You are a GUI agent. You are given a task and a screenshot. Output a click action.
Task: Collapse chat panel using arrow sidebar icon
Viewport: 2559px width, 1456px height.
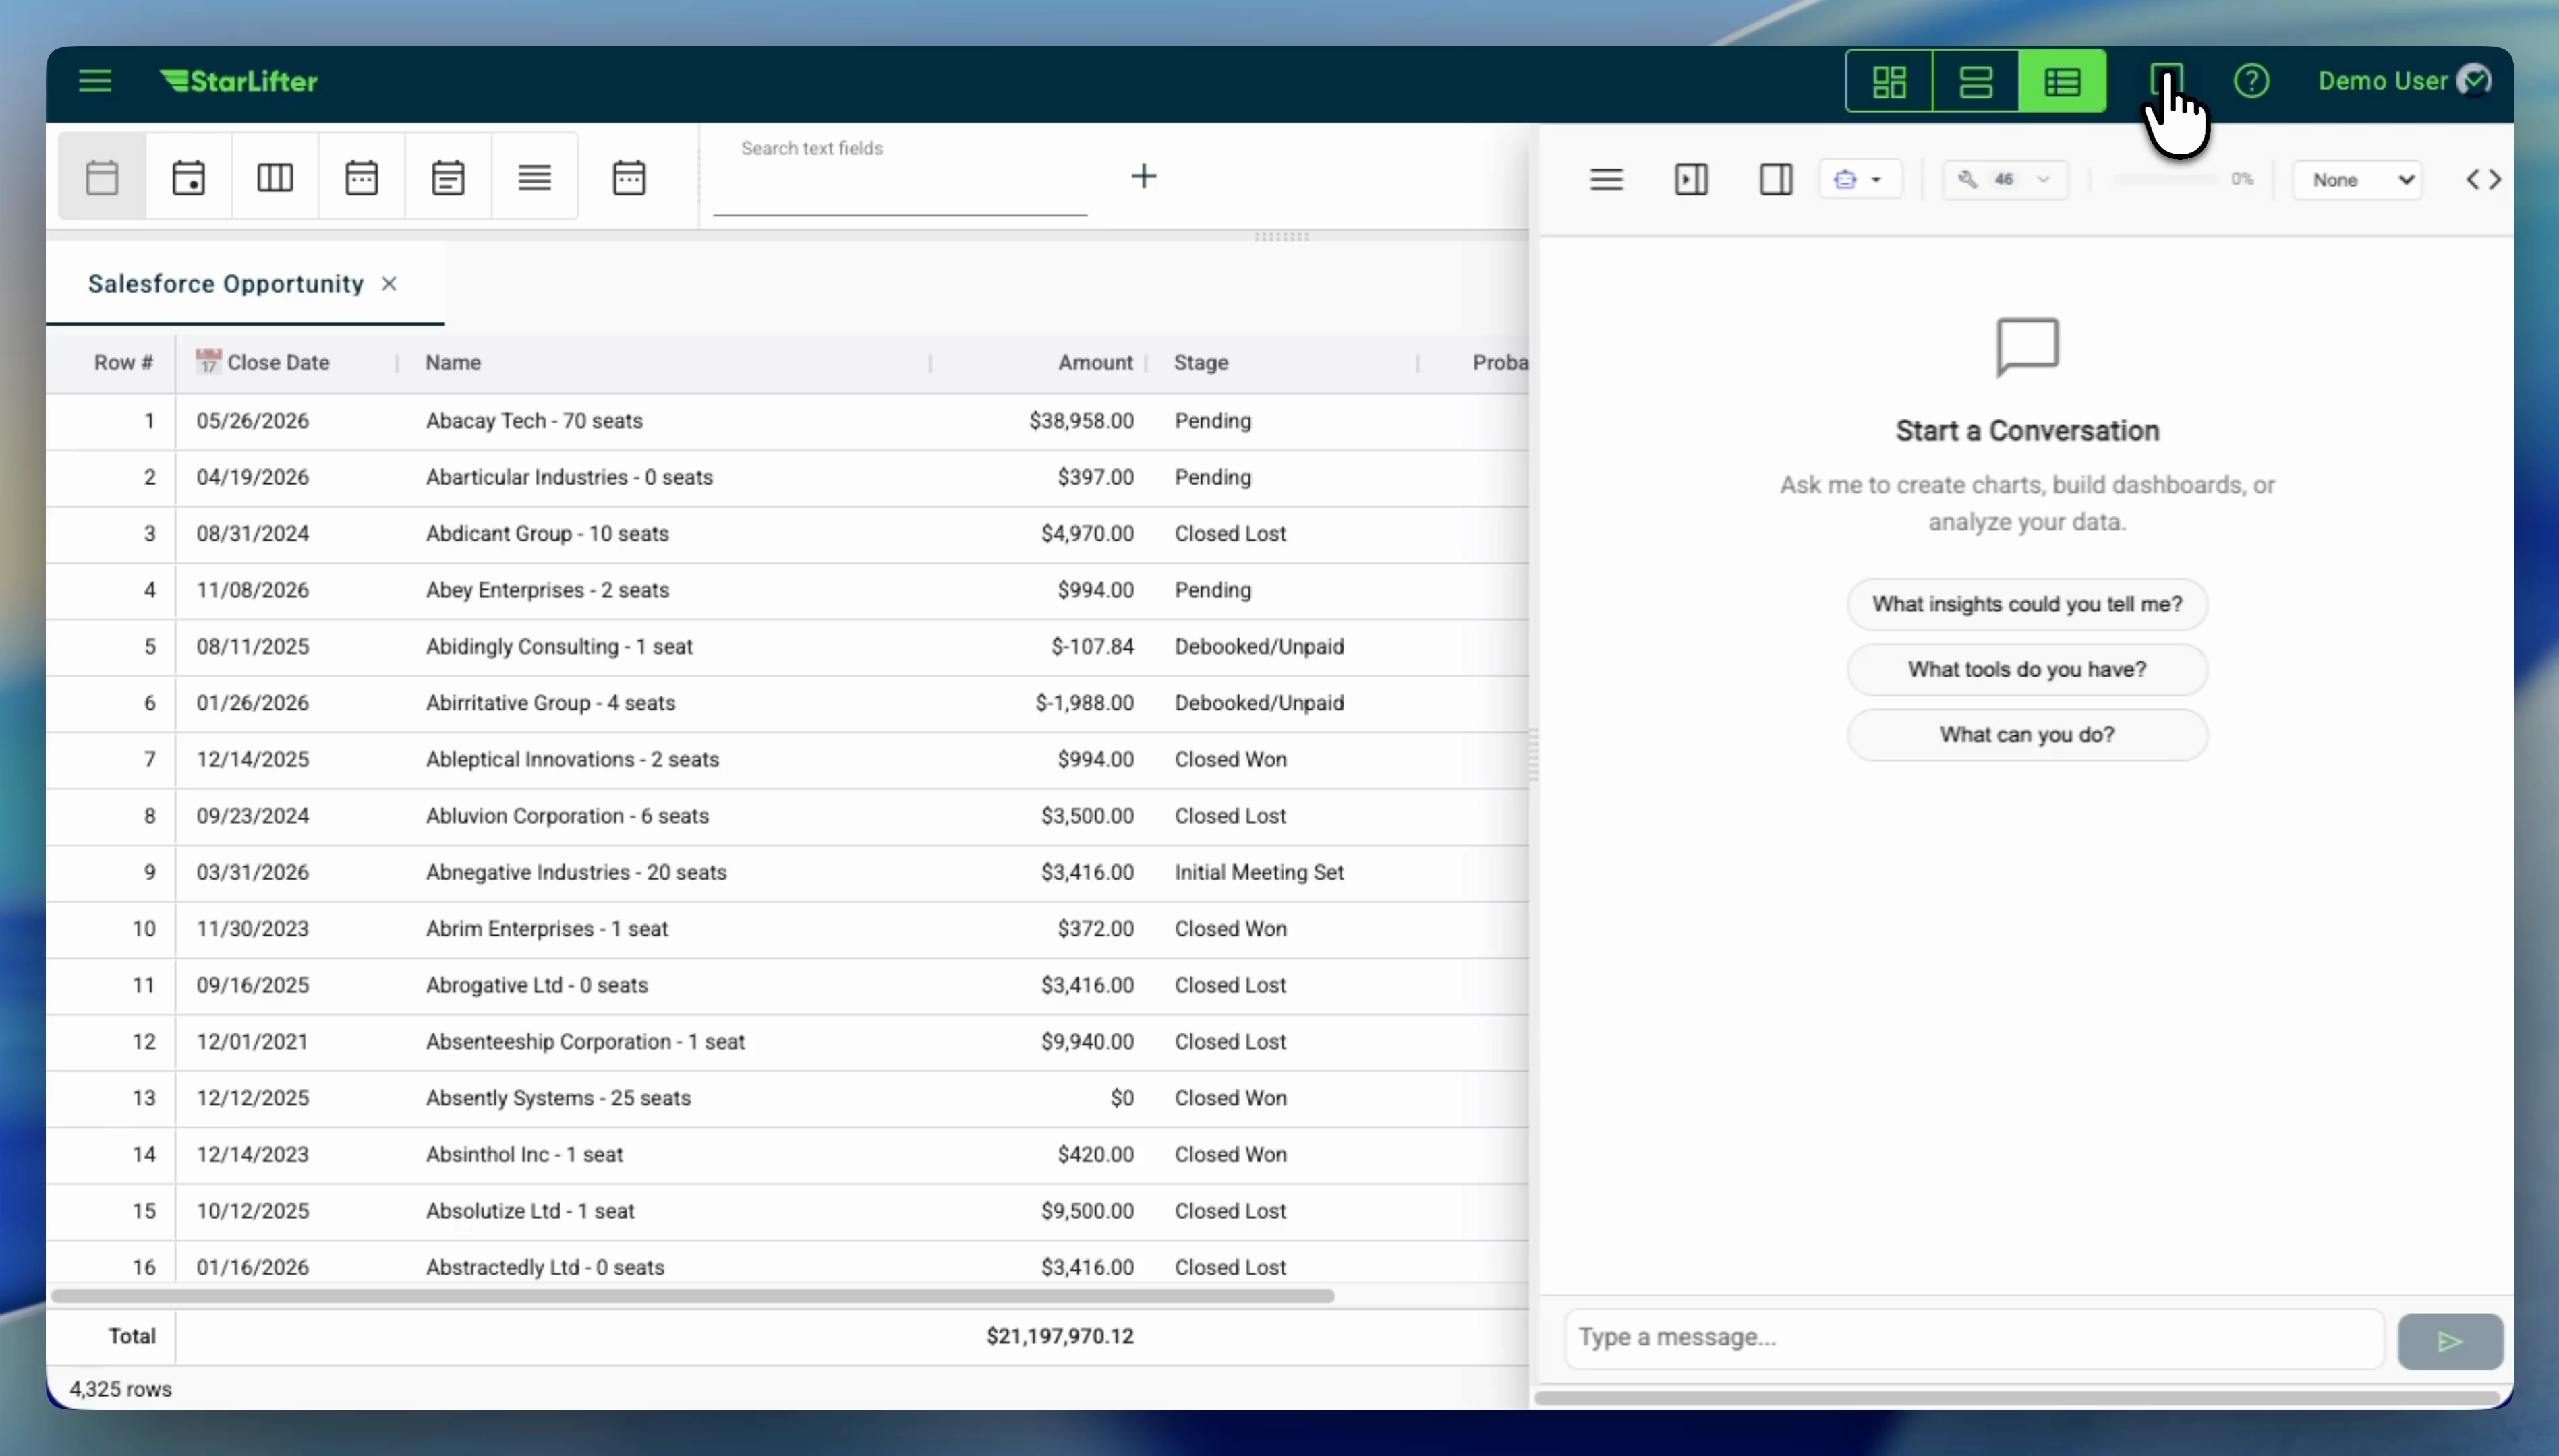coord(1691,180)
